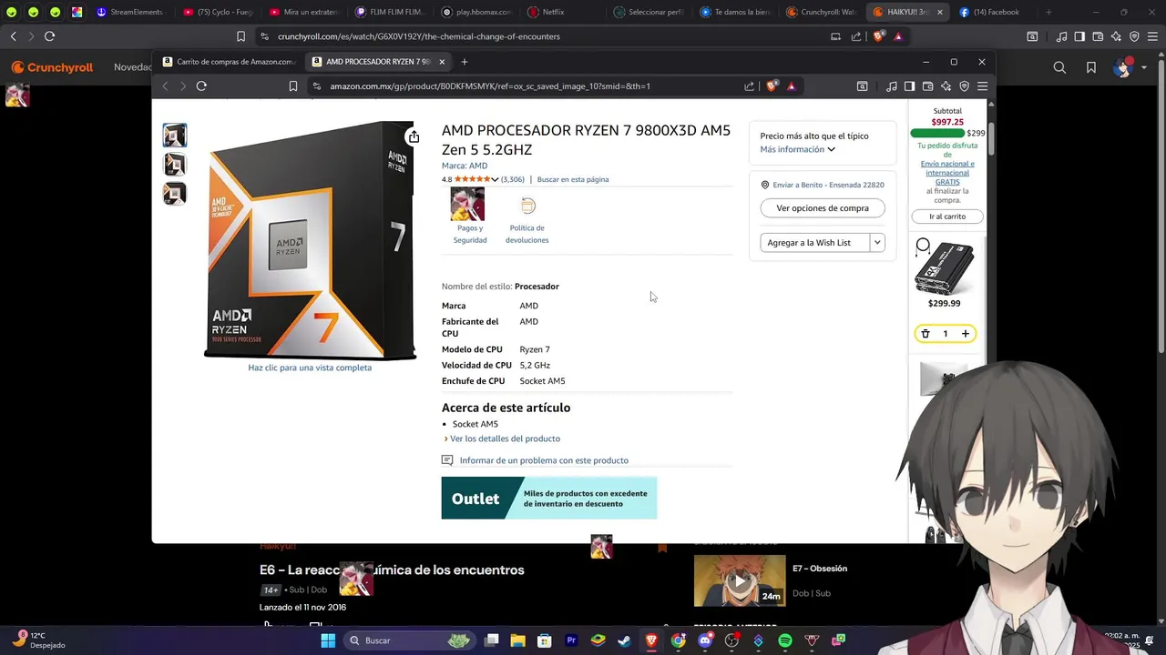
Task: Increase cart quantity with plus icon
Action: point(966,334)
